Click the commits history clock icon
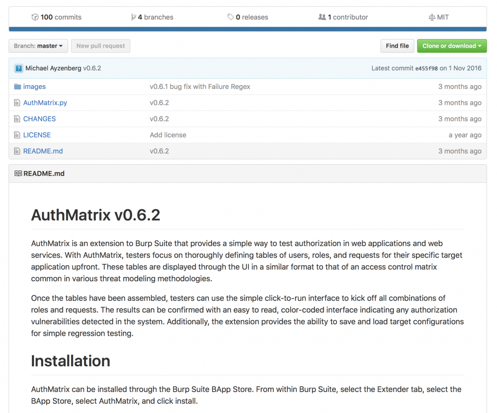The height and width of the screenshot is (413, 497). point(35,17)
